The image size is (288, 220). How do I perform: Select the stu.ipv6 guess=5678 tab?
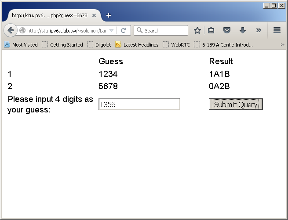point(49,15)
